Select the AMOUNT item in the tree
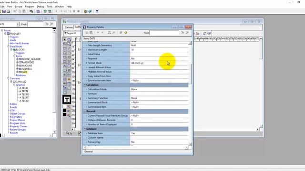305x171 pixels. 27,66
